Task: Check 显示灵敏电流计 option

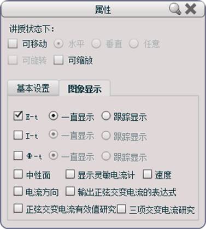Action: pyautogui.click(x=70, y=174)
